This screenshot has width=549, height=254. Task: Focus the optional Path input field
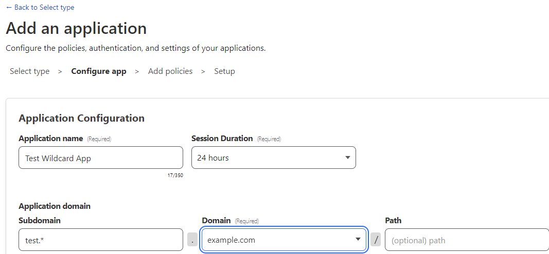click(x=467, y=240)
